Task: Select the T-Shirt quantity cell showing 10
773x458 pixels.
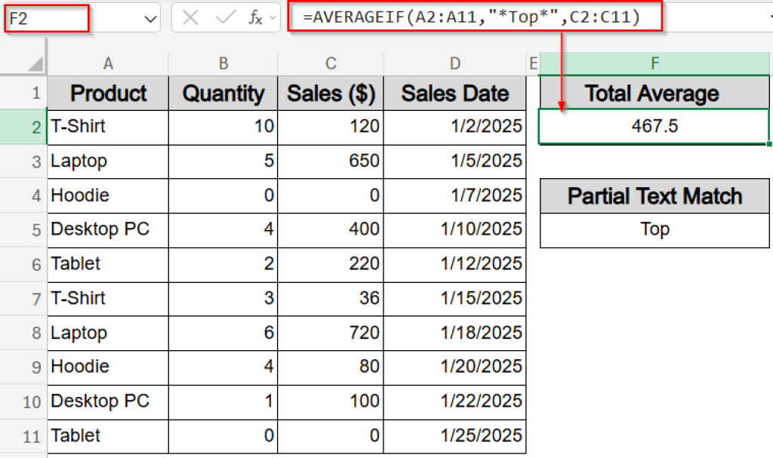Action: tap(223, 127)
